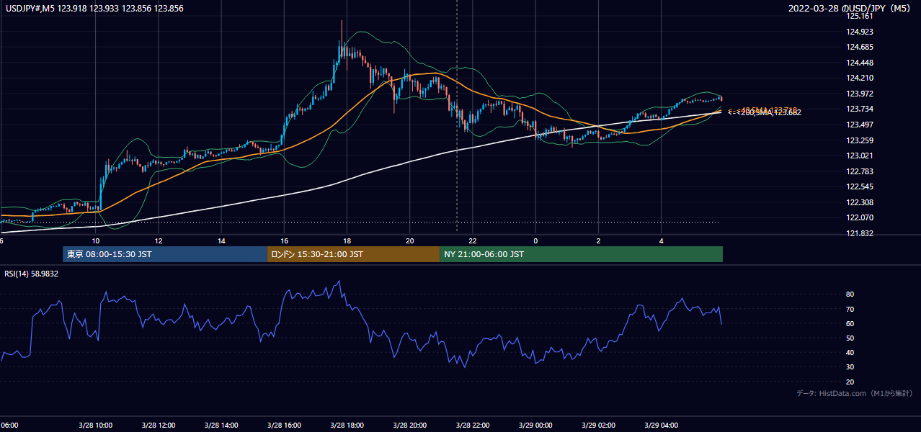921x432 pixels.
Task: Click hour label 14 on chart axis
Action: [x=221, y=240]
